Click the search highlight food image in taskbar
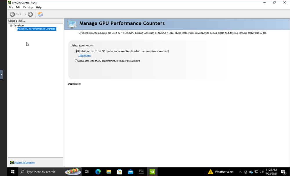 pyautogui.click(x=73, y=172)
